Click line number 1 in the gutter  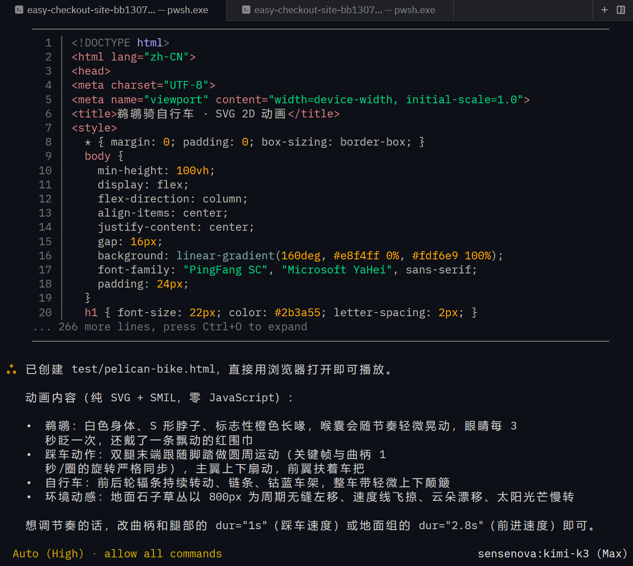49,43
